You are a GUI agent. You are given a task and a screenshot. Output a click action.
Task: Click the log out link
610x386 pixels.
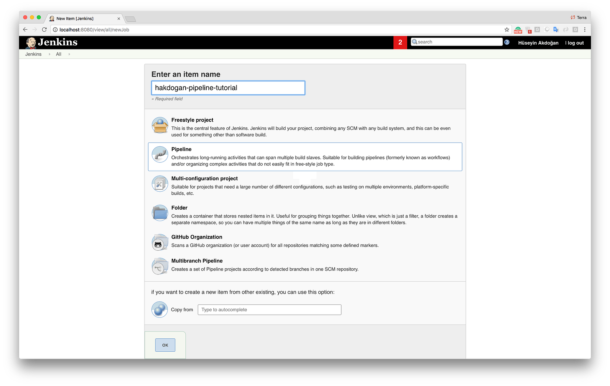coord(575,43)
